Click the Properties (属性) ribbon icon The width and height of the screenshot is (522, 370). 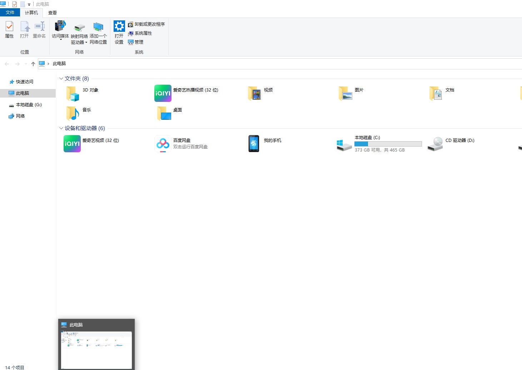pos(9,27)
